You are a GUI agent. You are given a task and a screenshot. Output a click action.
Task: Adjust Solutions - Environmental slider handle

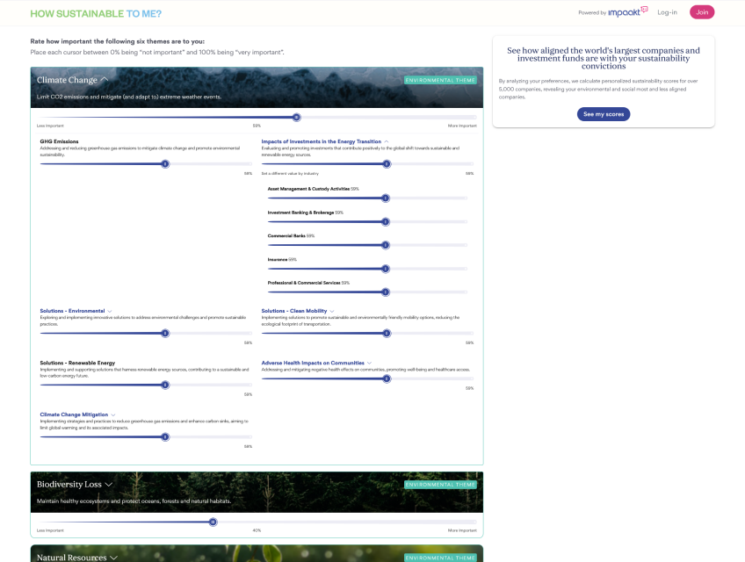pos(165,333)
